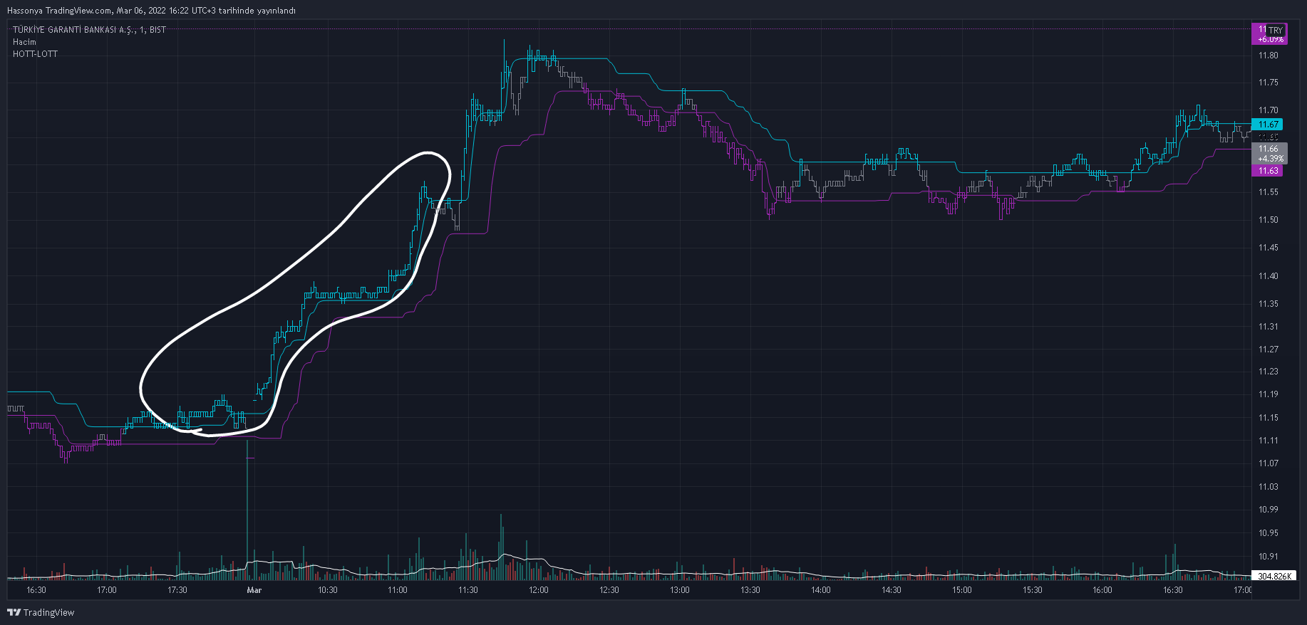The height and width of the screenshot is (625, 1307).
Task: Click the 12:30 time axis label
Action: [609, 590]
